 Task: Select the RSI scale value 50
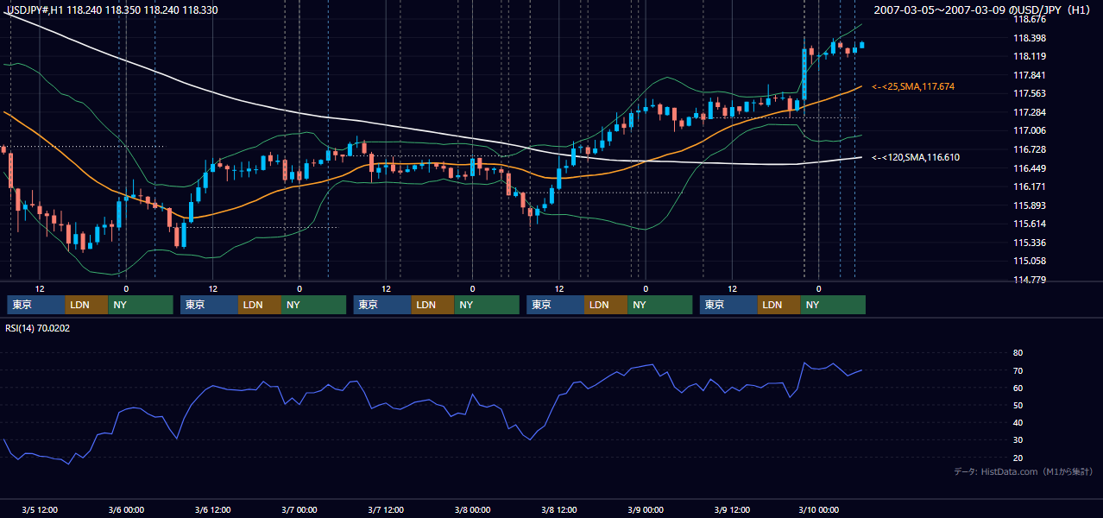click(1018, 405)
